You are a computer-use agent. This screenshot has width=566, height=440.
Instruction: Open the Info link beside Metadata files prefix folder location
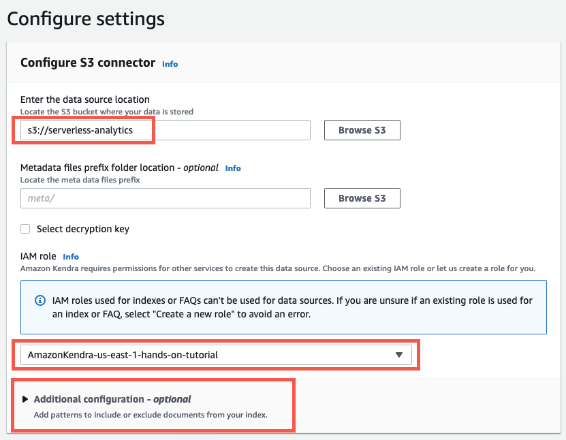[233, 168]
